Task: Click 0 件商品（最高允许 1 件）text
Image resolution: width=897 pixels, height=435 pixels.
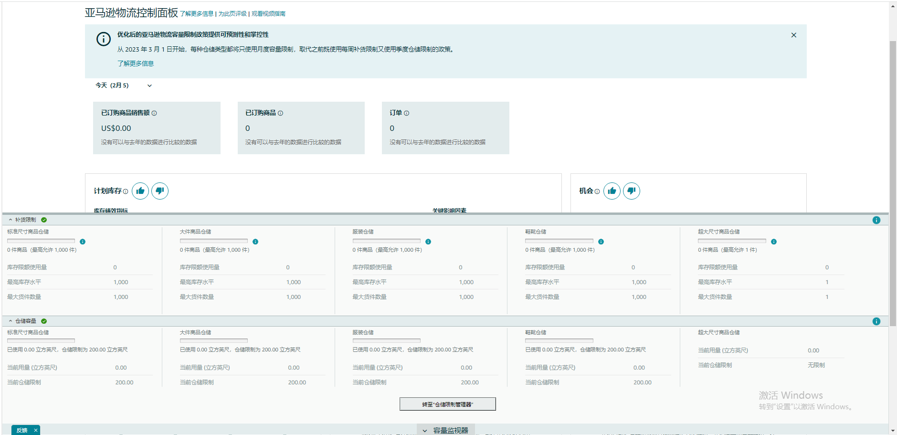Action: tap(728, 250)
